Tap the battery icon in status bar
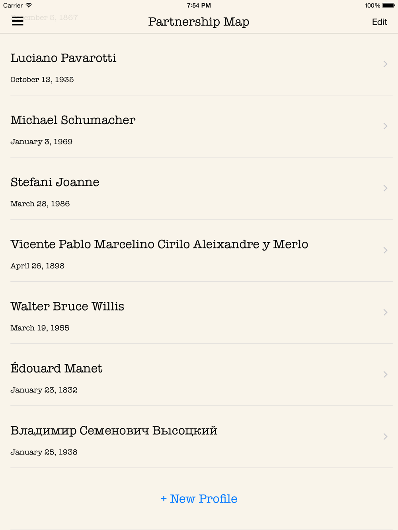398x530 pixels. pos(389,6)
